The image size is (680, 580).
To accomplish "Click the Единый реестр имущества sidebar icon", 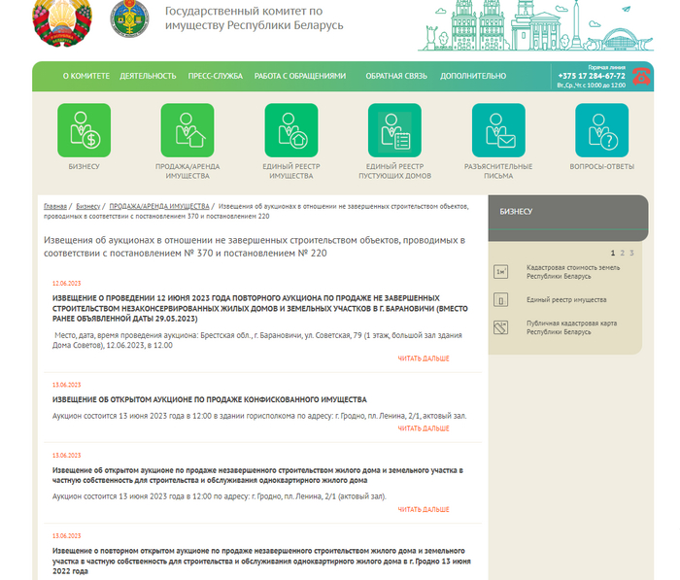I will pyautogui.click(x=501, y=300).
